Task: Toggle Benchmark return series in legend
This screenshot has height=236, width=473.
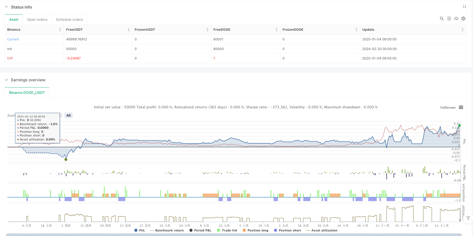Action: (167, 230)
